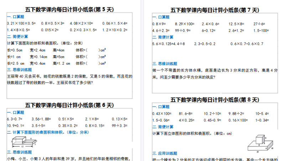
Task: Select the problem 0.8×0.15=
Action: click(x=95, y=126)
